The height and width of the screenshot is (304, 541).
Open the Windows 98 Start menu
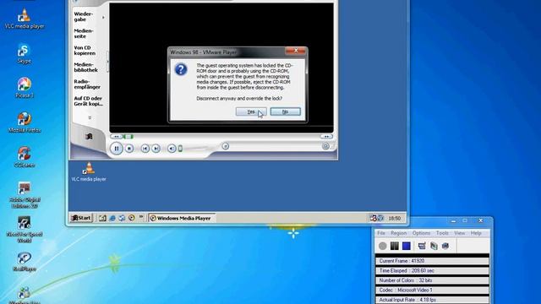(81, 218)
